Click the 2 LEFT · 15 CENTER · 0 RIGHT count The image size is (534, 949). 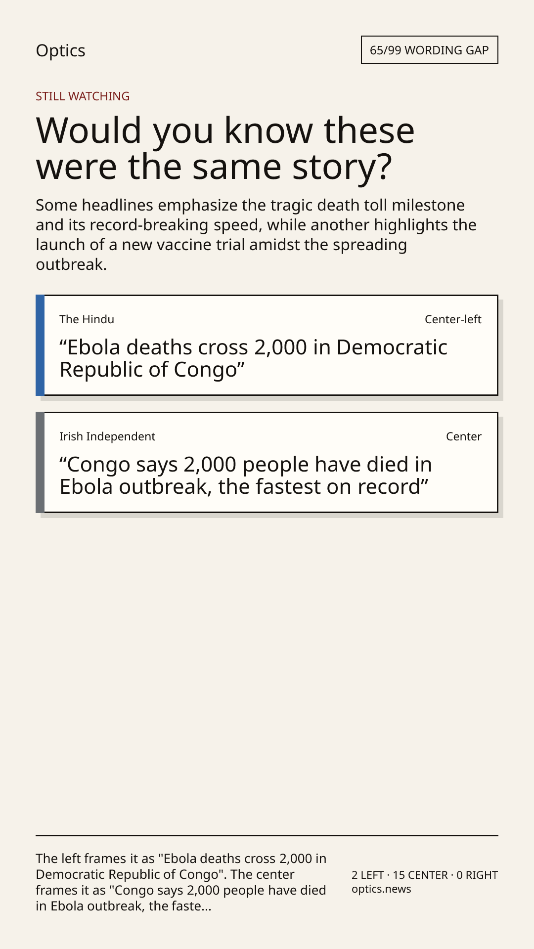425,875
